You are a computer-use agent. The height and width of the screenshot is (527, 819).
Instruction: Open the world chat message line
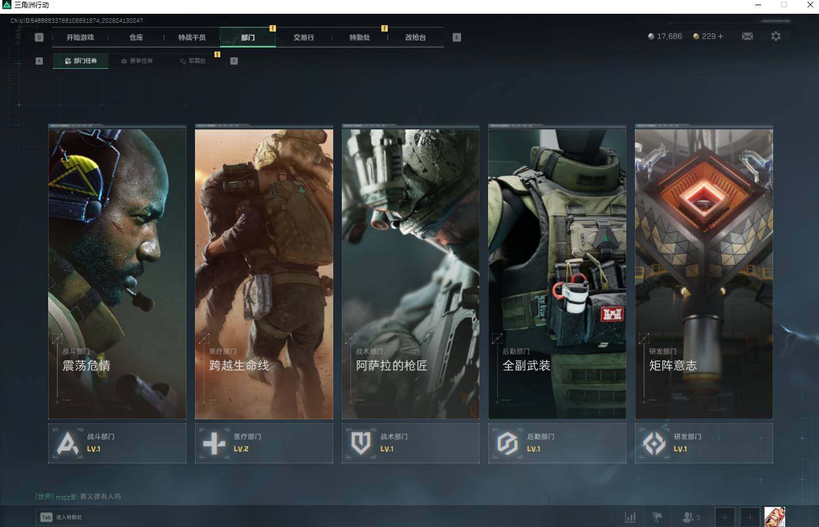click(78, 497)
